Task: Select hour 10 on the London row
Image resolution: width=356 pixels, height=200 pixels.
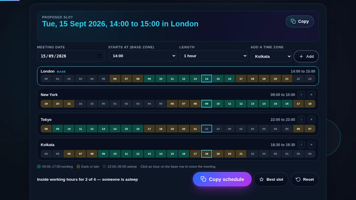Action: (161, 79)
